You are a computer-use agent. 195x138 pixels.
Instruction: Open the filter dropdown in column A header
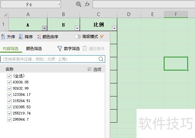tap(44, 28)
